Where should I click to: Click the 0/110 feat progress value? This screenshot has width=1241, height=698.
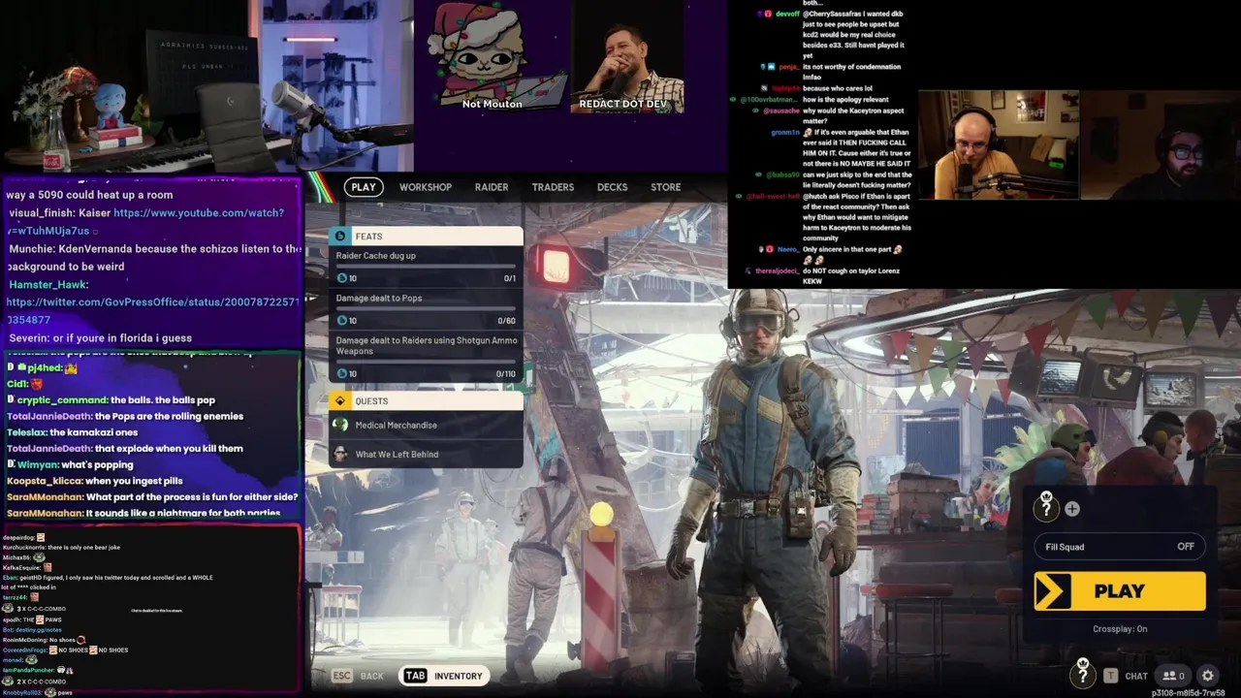coord(505,374)
